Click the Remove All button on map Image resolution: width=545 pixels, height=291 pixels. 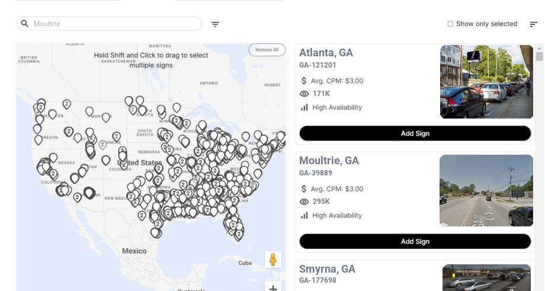click(x=267, y=50)
